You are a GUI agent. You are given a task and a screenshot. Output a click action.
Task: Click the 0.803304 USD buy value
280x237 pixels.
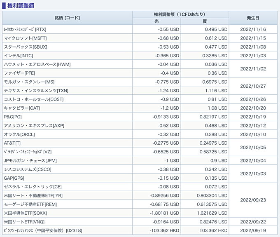point(212,195)
